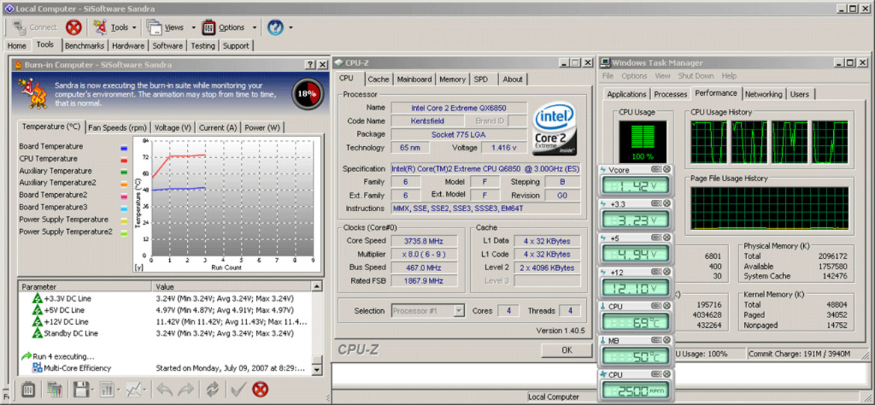Click OK in the CPU-Z window
The width and height of the screenshot is (875, 405).
pos(567,350)
